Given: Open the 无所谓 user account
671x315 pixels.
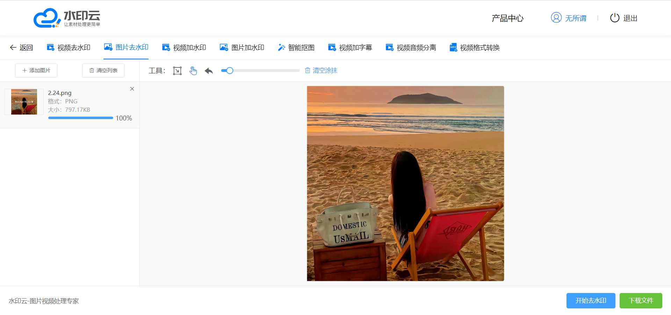Looking at the screenshot, I should pos(576,18).
